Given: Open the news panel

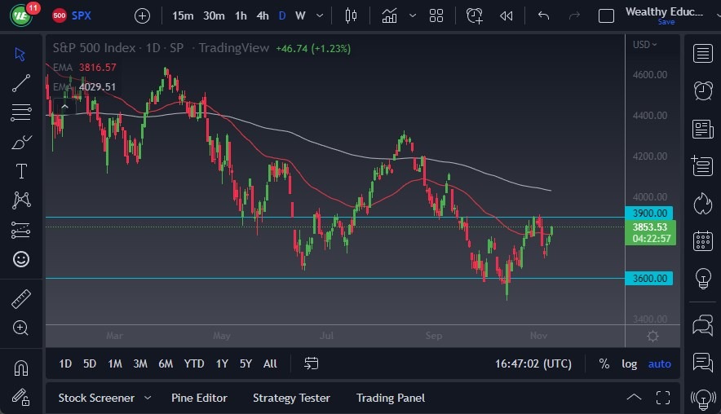Looking at the screenshot, I should point(702,129).
